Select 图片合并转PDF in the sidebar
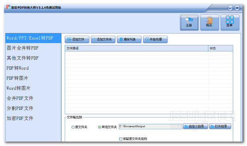This screenshot has width=247, height=146. (x=33, y=48)
